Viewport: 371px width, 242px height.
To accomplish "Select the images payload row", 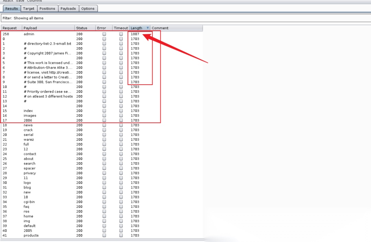I will click(x=102, y=116).
